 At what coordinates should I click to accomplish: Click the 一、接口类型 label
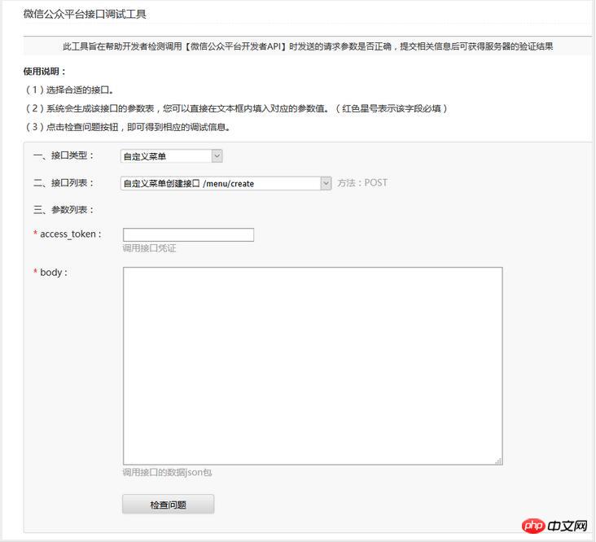point(64,155)
